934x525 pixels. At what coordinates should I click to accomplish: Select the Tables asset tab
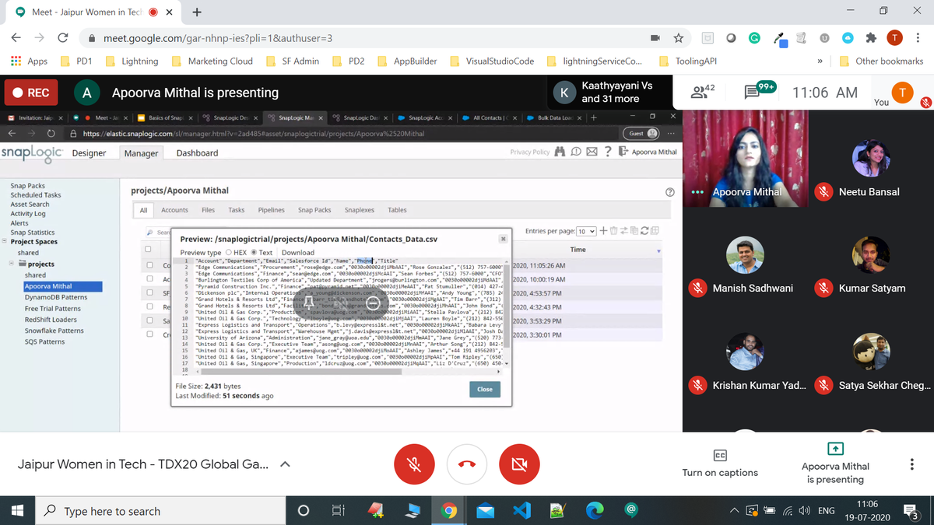[397, 210]
